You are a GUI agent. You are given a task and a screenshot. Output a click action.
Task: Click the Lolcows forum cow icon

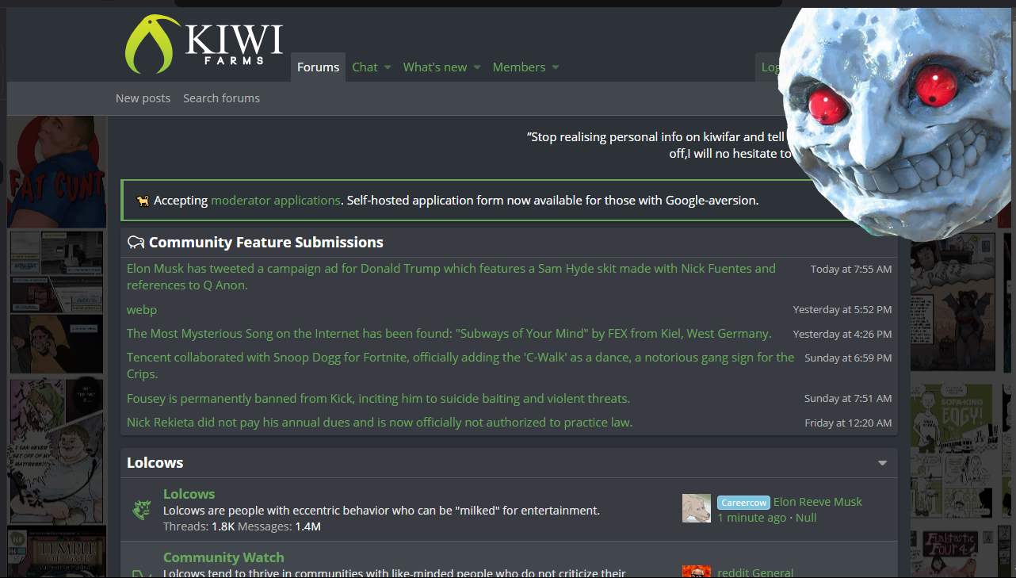click(142, 509)
